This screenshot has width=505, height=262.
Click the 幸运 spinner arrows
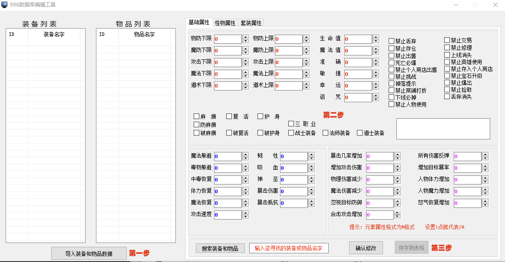coord(376,85)
